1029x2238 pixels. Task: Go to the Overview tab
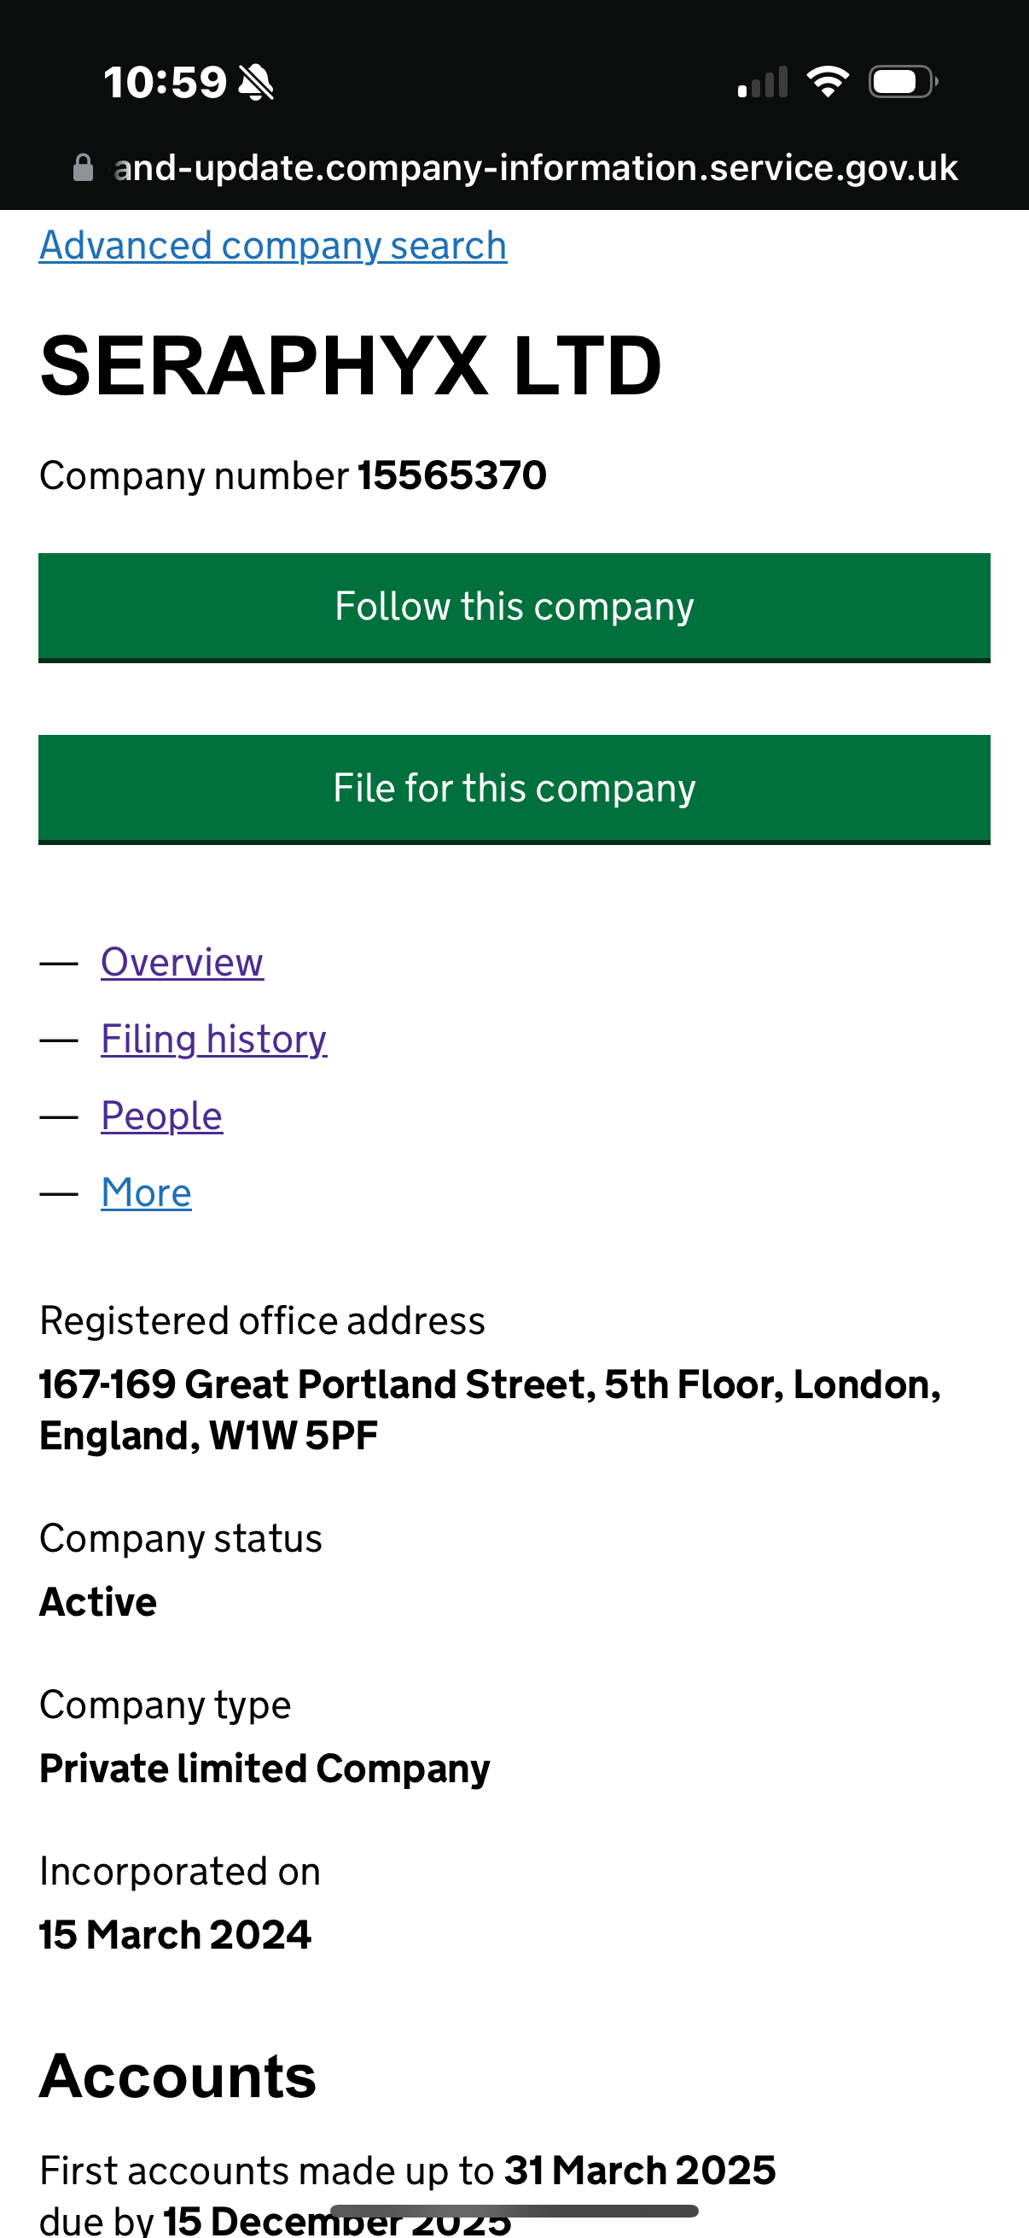click(182, 962)
